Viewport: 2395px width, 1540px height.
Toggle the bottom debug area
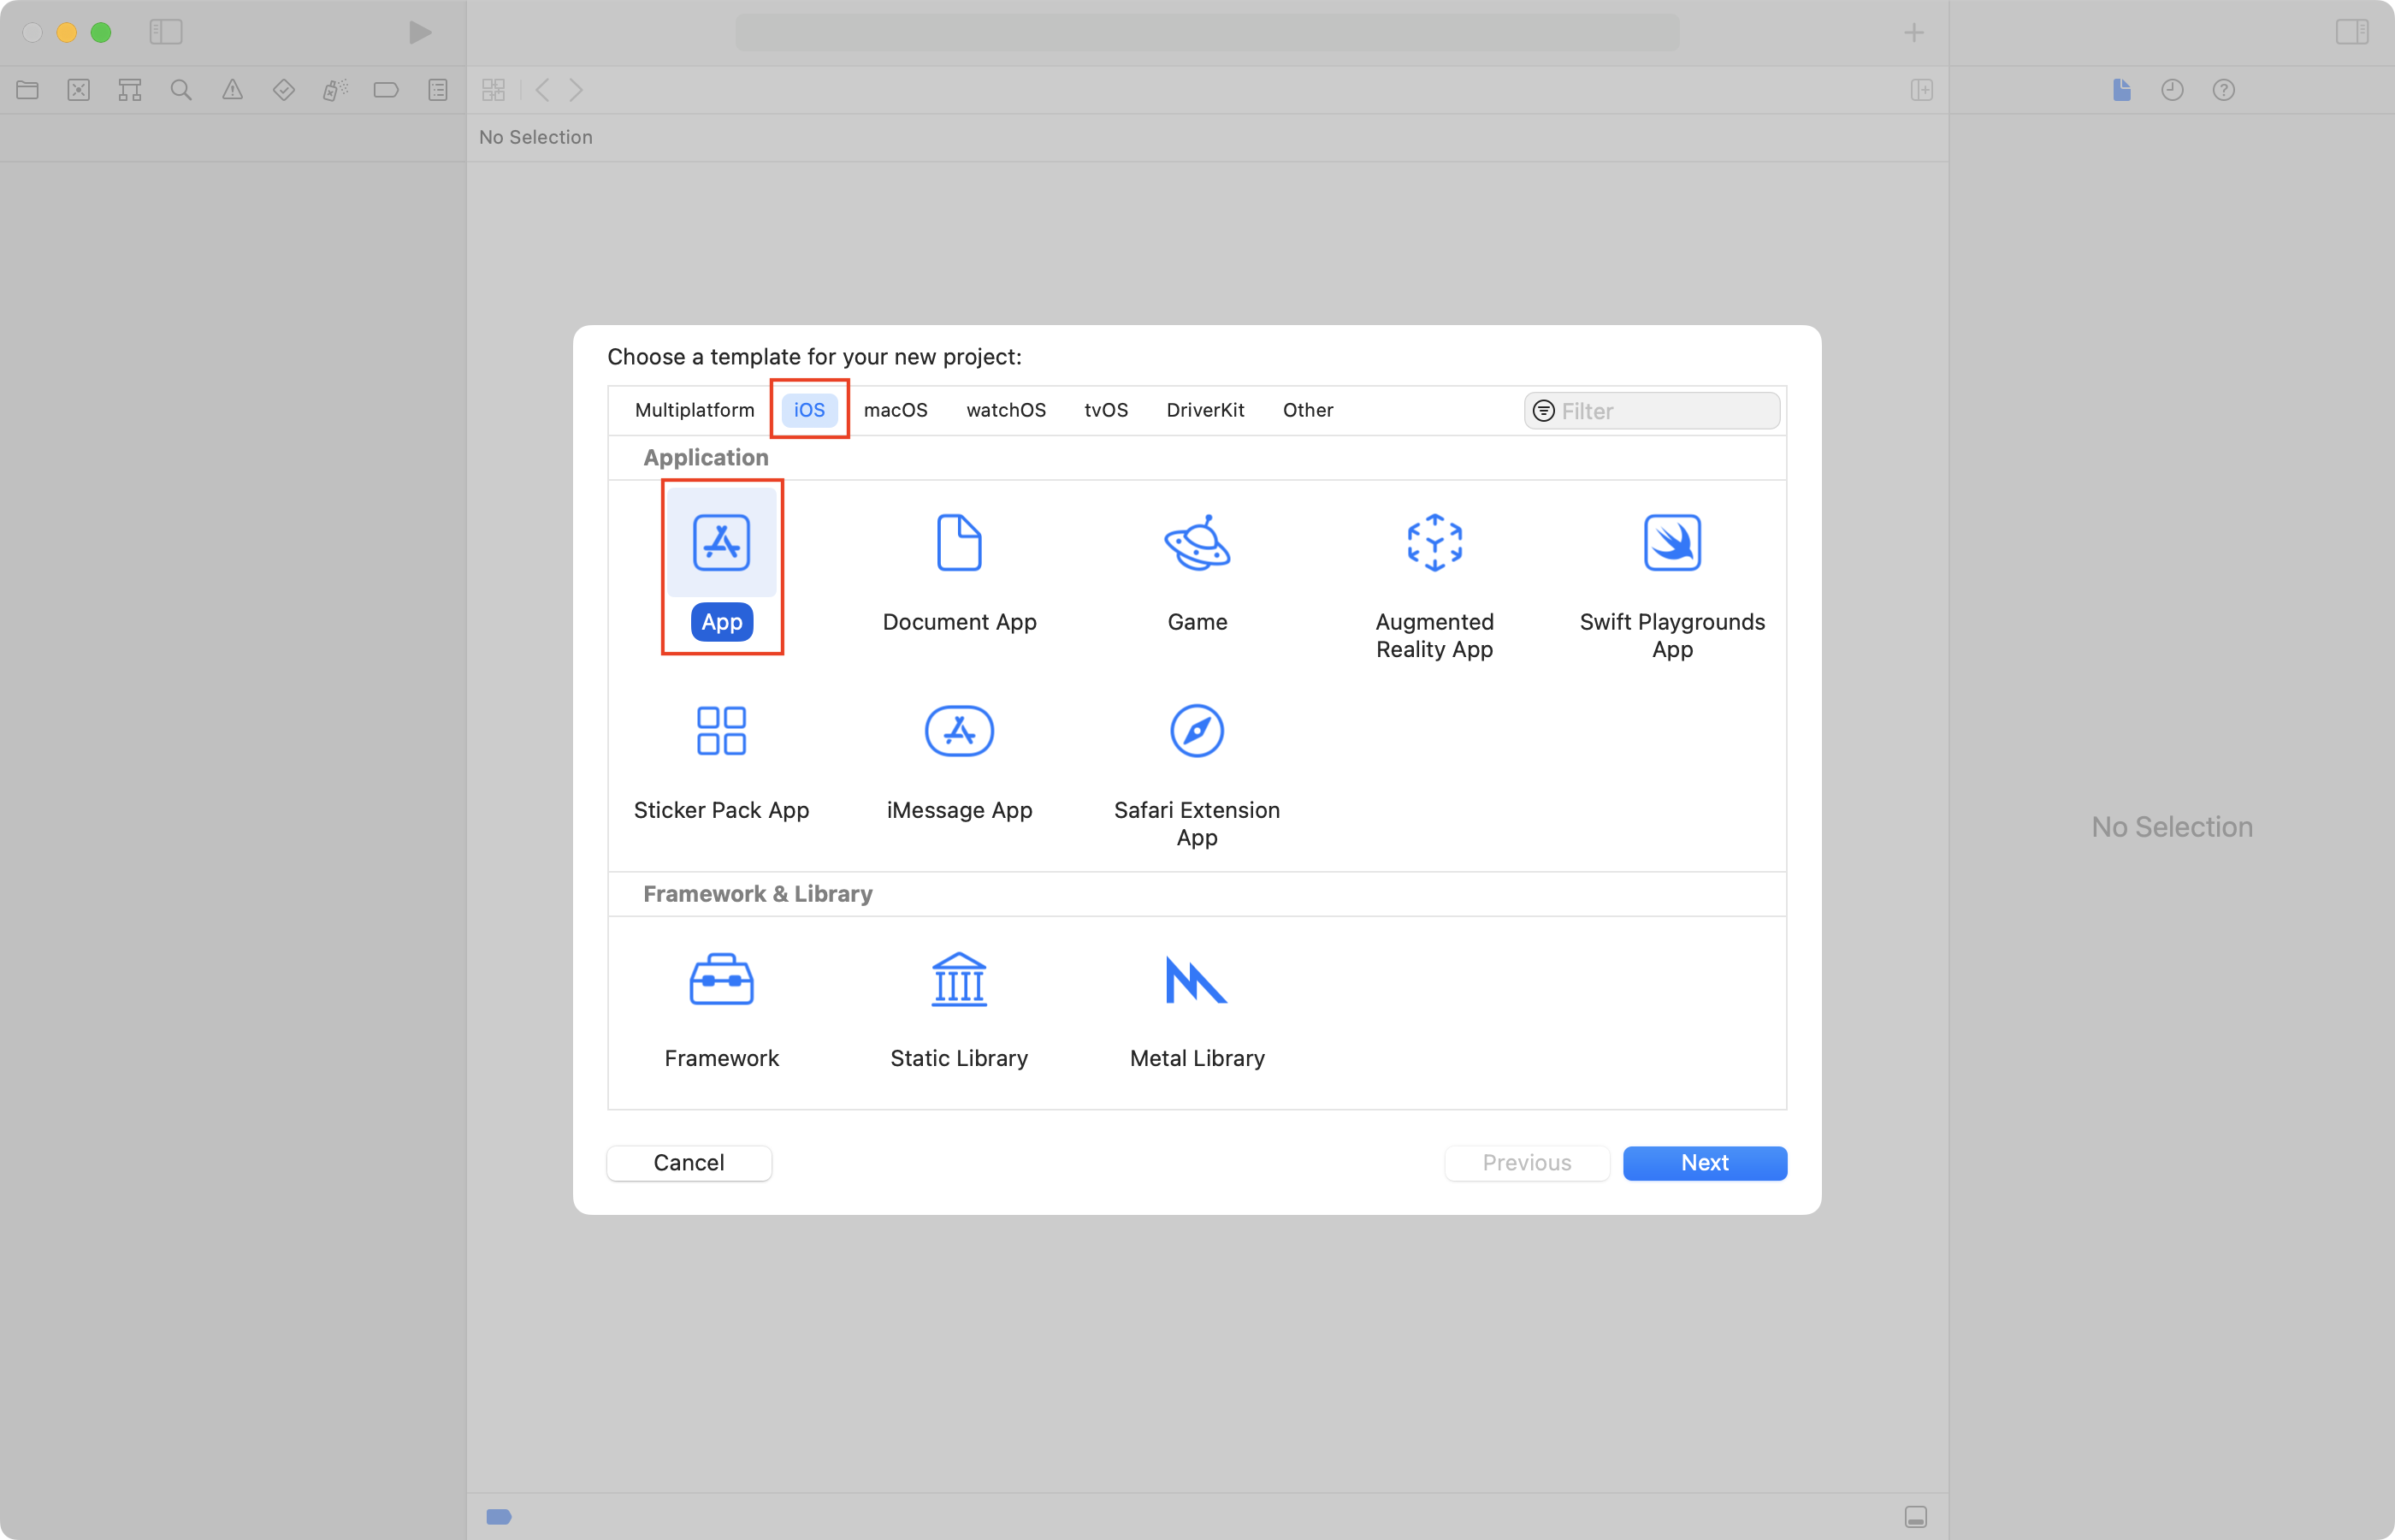pyautogui.click(x=1915, y=1517)
